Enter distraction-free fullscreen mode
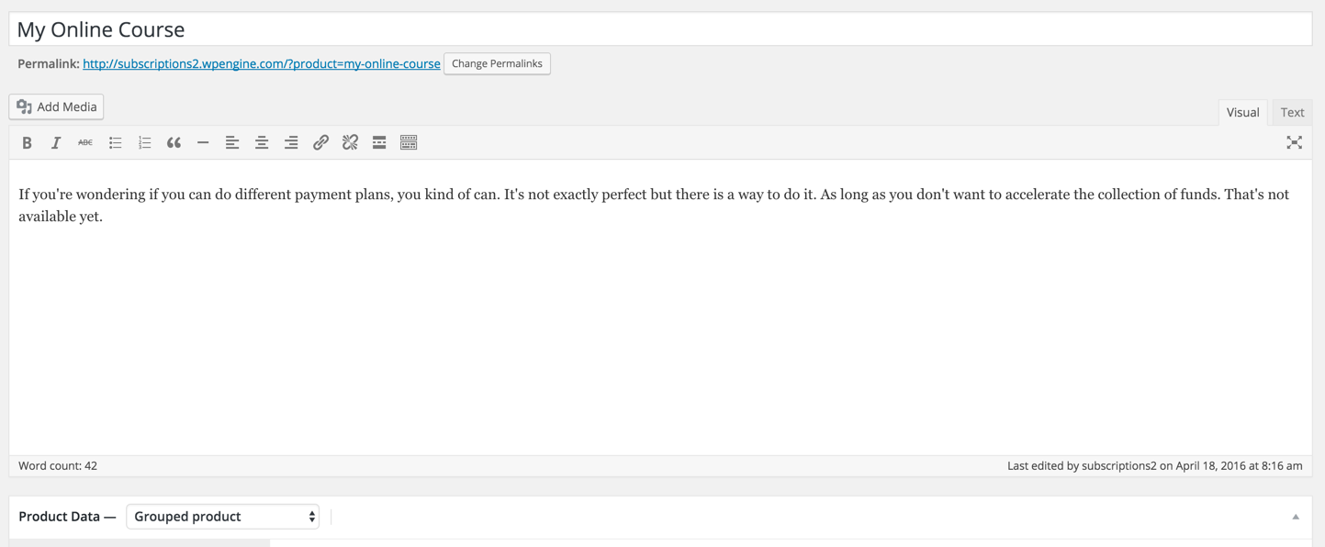This screenshot has height=547, width=1325. tap(1294, 143)
